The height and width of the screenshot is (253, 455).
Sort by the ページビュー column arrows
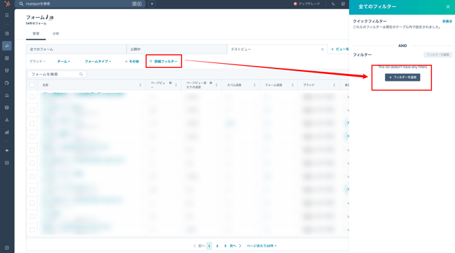(176, 85)
